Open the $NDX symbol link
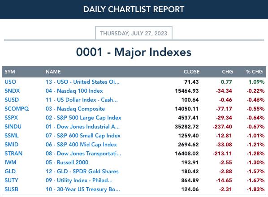Image resolution: width=268 pixels, height=197 pixels. click(x=12, y=90)
